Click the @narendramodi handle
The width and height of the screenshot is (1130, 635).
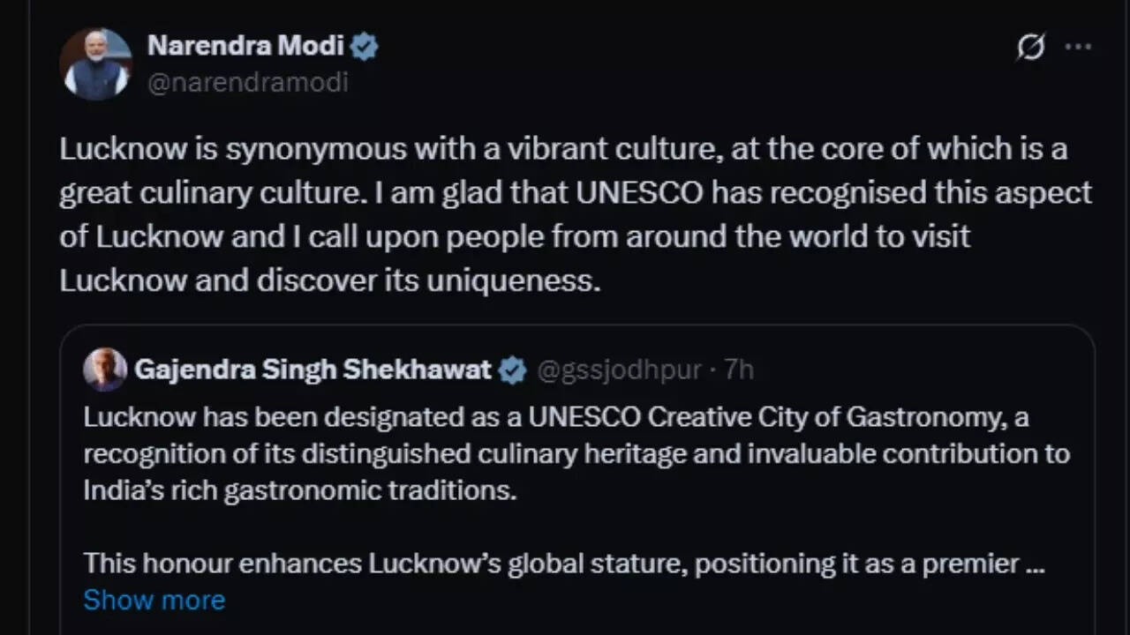click(249, 82)
